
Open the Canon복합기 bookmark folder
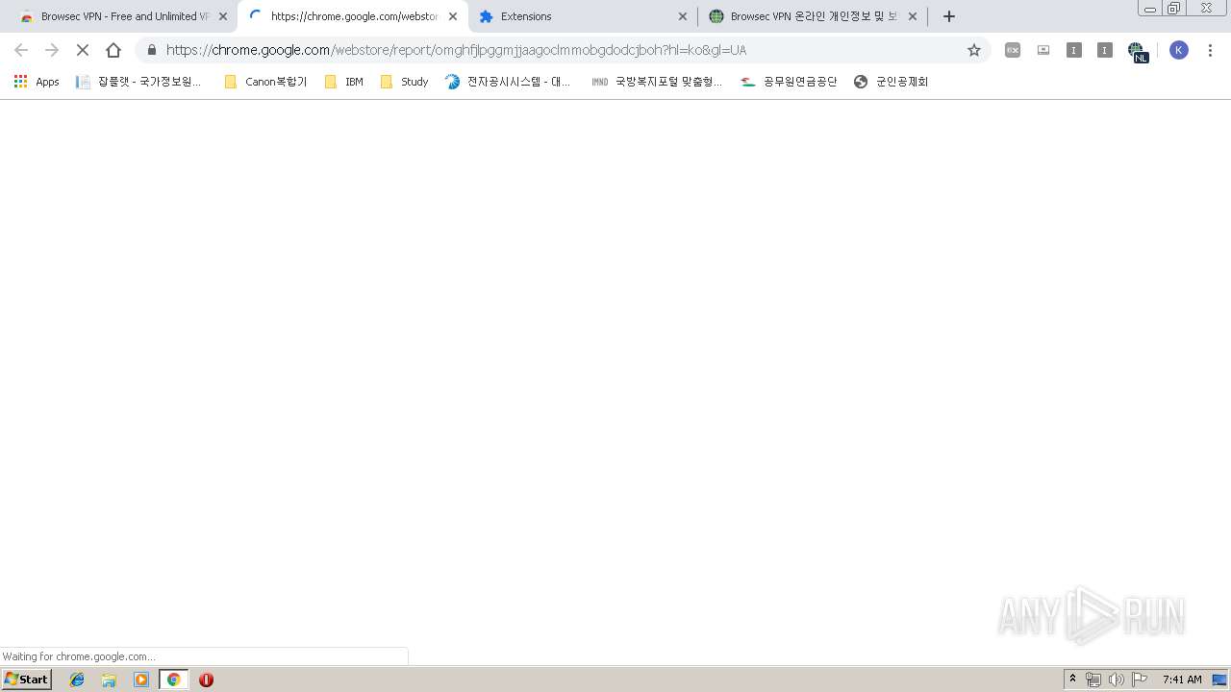(265, 82)
